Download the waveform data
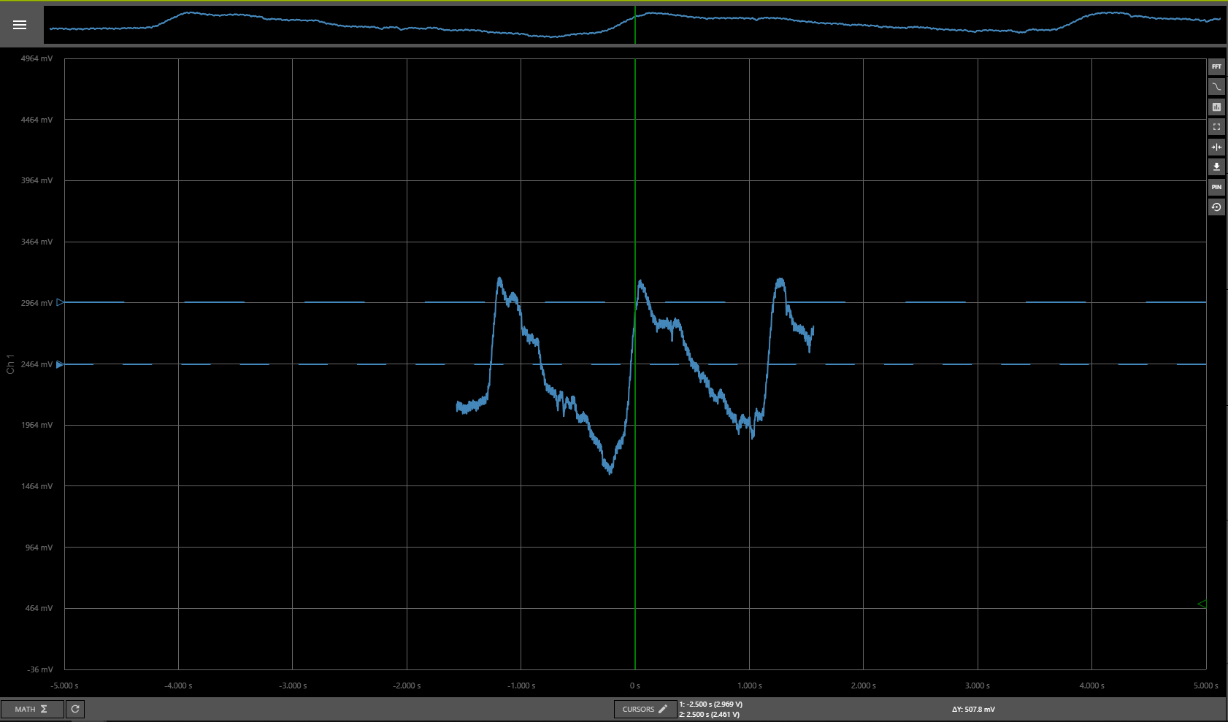 click(1216, 167)
